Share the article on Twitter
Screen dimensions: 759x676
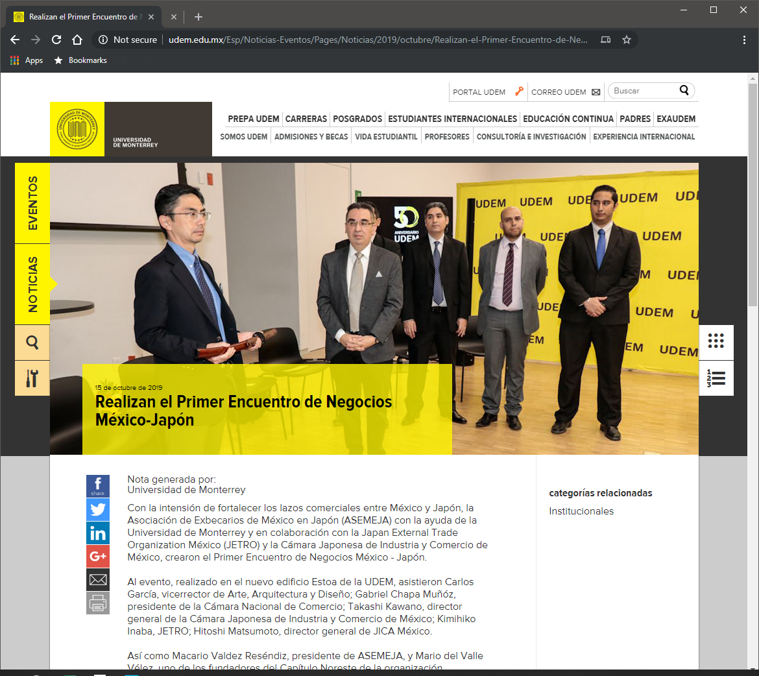point(98,509)
